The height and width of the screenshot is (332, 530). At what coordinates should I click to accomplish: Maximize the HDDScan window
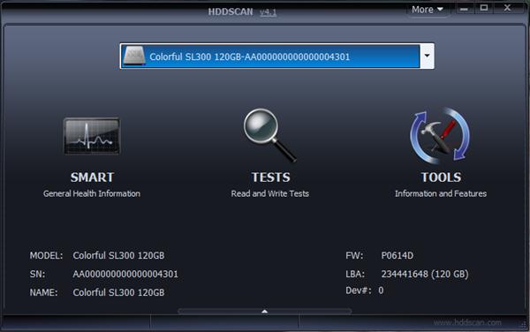pyautogui.click(x=484, y=8)
